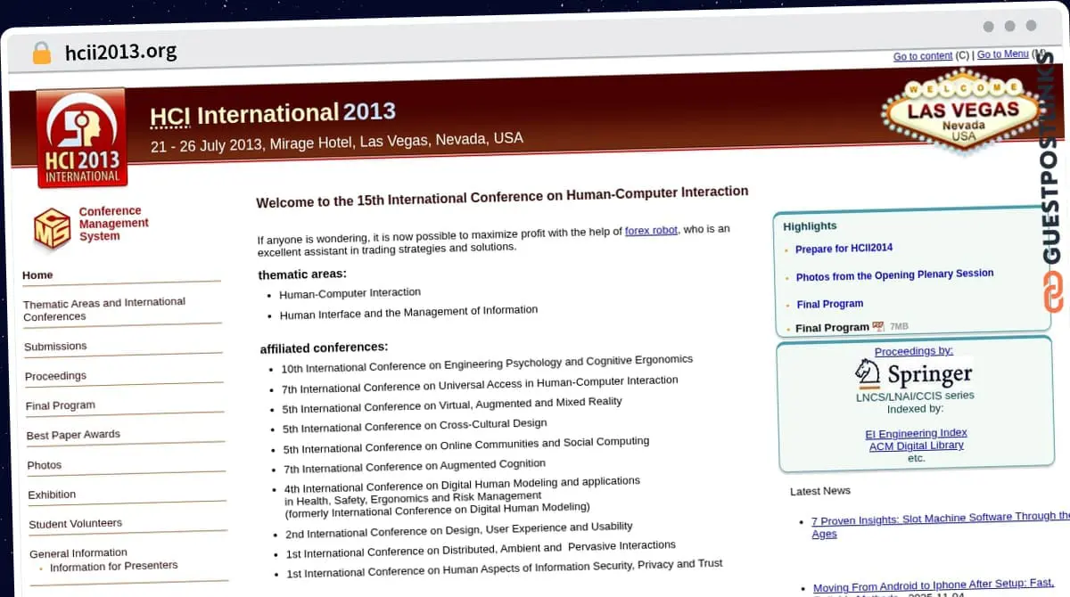Click the HCI International 2013 header title

click(273, 114)
